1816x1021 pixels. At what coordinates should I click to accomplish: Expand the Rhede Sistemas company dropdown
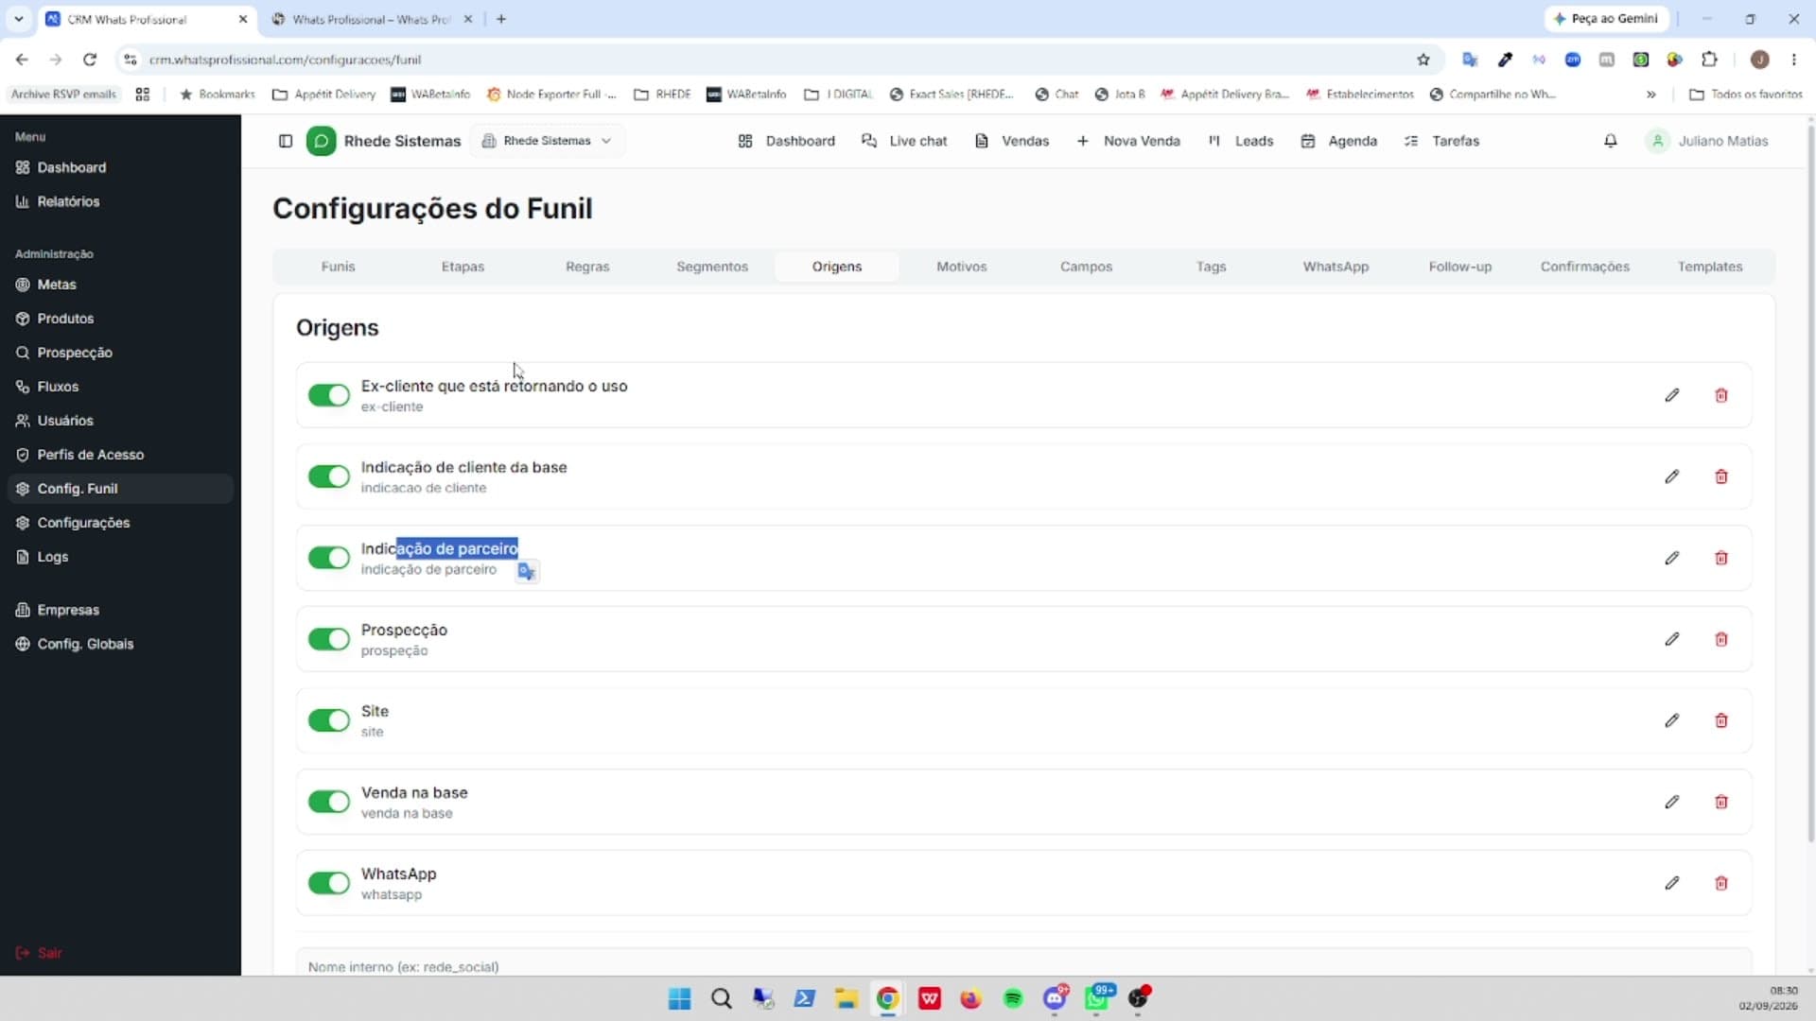[x=547, y=141]
